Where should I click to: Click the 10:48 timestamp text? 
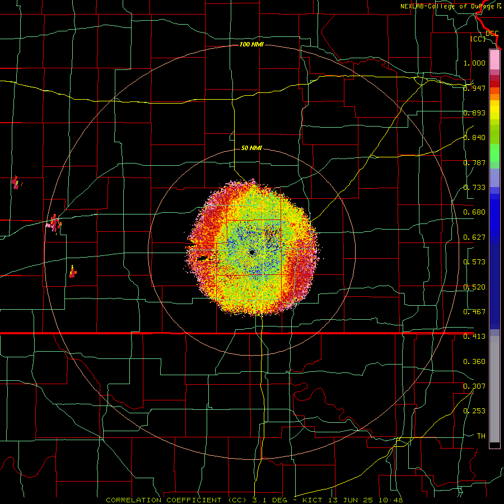tap(391, 500)
